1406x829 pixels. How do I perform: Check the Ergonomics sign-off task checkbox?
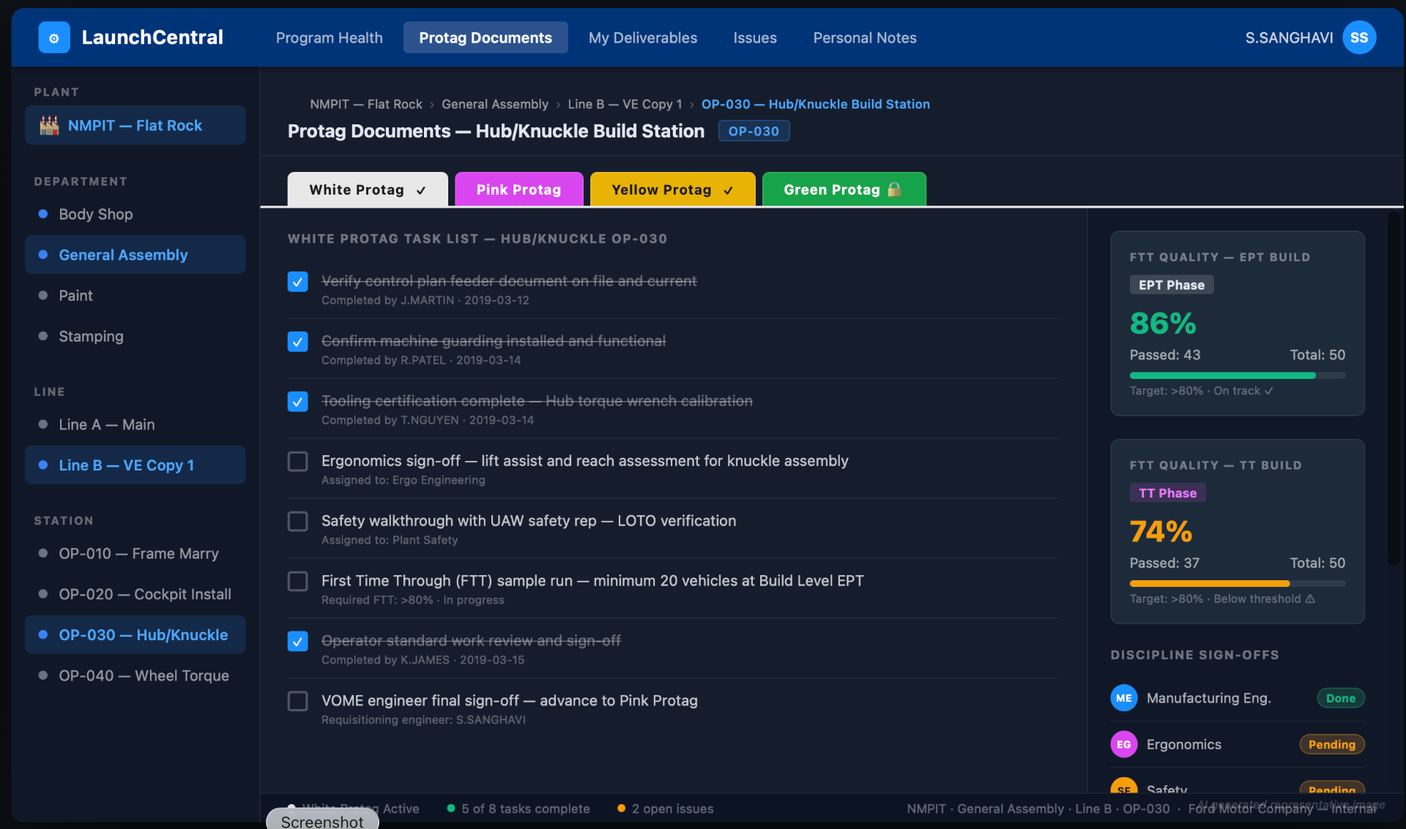coord(297,461)
